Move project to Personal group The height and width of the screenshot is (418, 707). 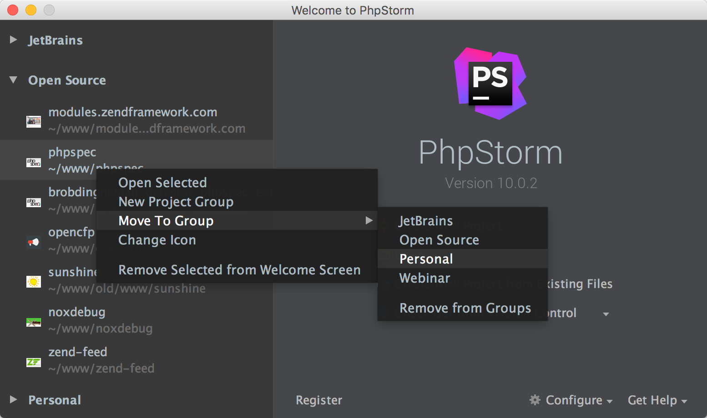point(463,259)
